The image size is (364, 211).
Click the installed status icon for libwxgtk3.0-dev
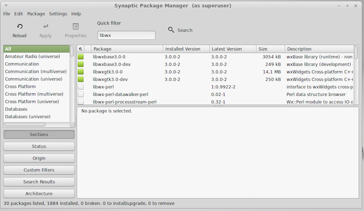(81, 79)
